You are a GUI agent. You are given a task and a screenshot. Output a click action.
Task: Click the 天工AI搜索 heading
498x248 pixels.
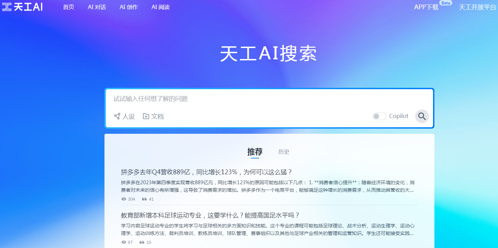(x=268, y=54)
